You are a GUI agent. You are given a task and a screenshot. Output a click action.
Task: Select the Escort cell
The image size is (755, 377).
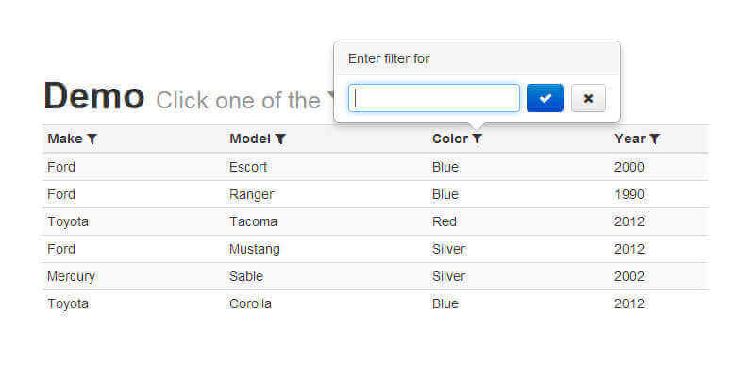click(x=248, y=167)
